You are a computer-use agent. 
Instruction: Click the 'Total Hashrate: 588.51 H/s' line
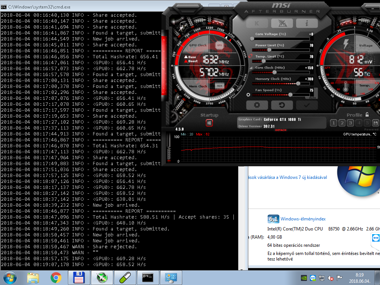(x=131, y=217)
